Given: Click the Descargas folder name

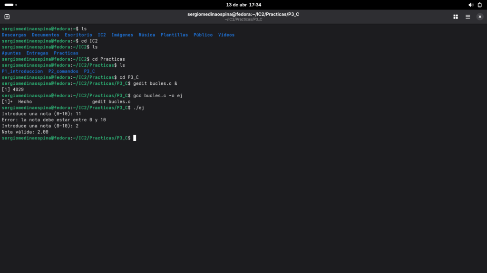Looking at the screenshot, I should point(14,35).
